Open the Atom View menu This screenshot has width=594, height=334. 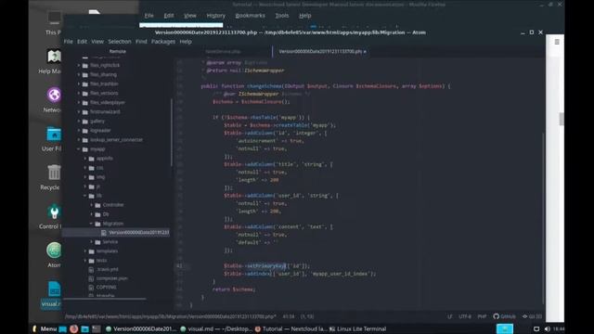tap(97, 42)
